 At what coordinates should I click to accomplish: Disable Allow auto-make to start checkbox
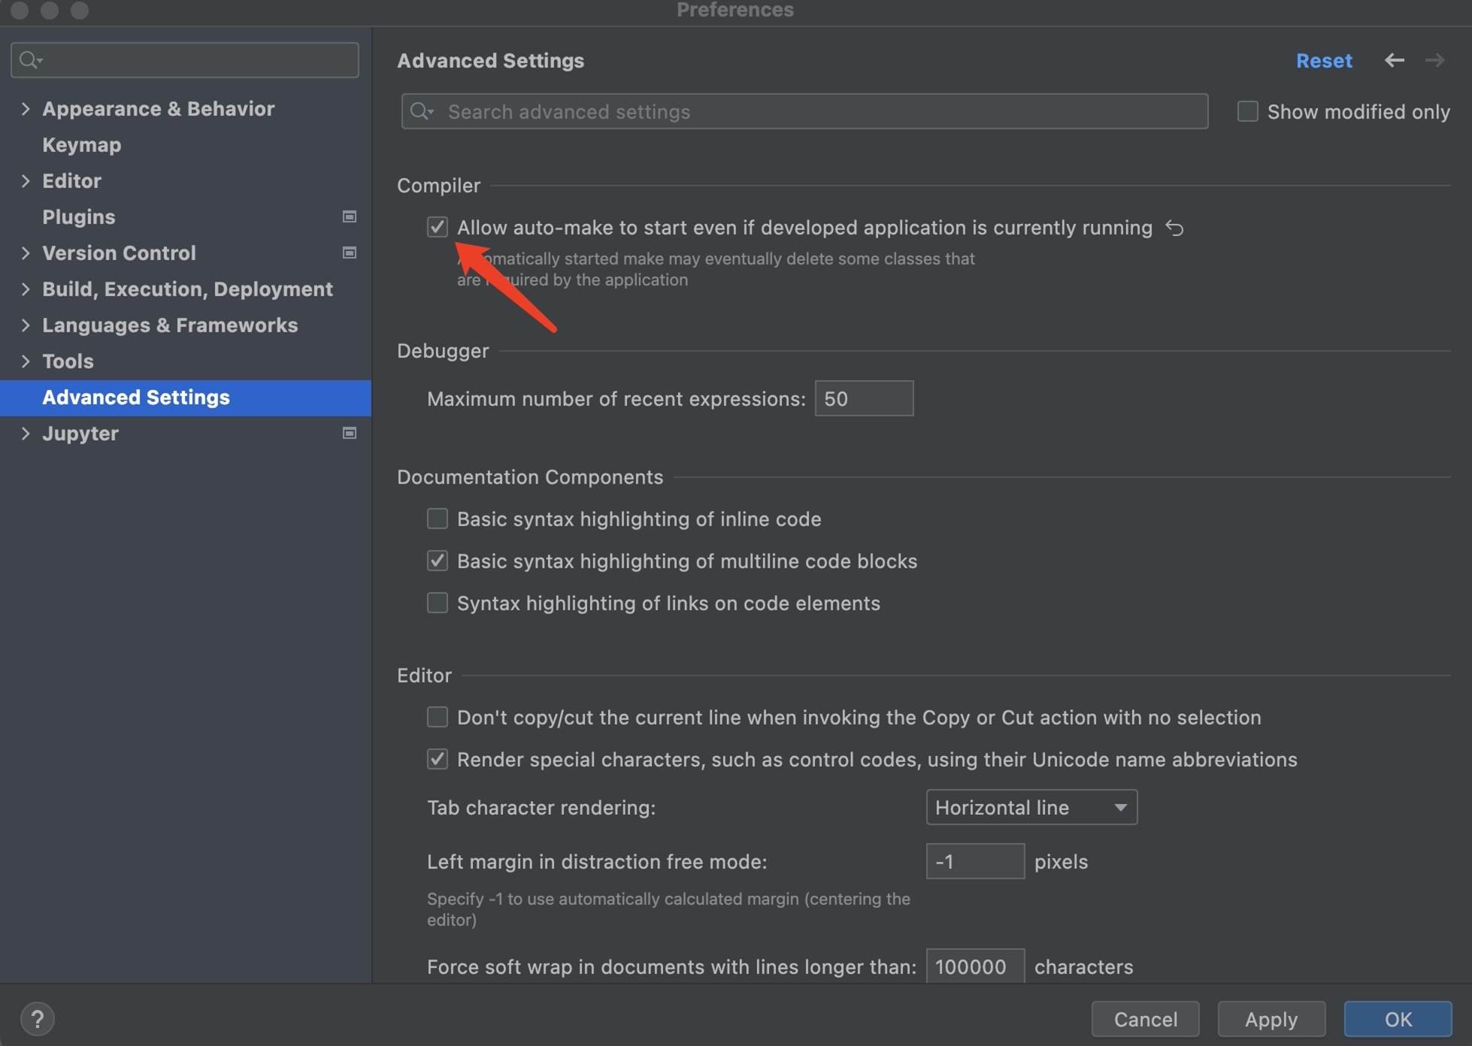point(438,227)
